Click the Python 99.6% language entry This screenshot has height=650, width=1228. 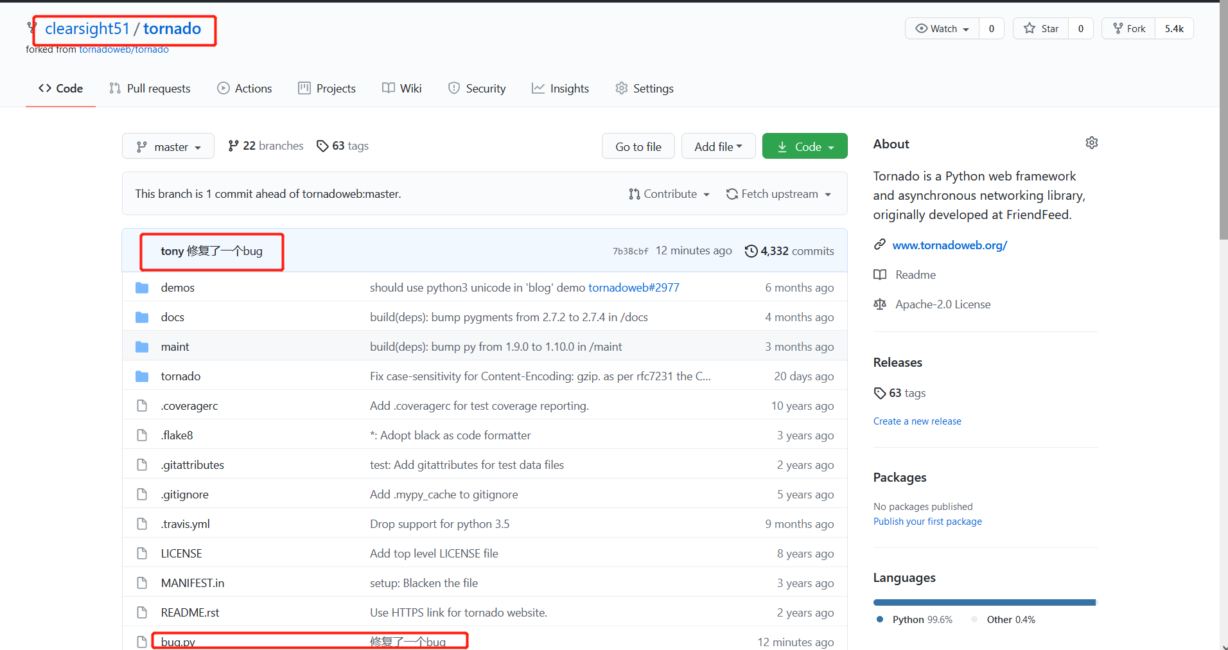tap(915, 620)
